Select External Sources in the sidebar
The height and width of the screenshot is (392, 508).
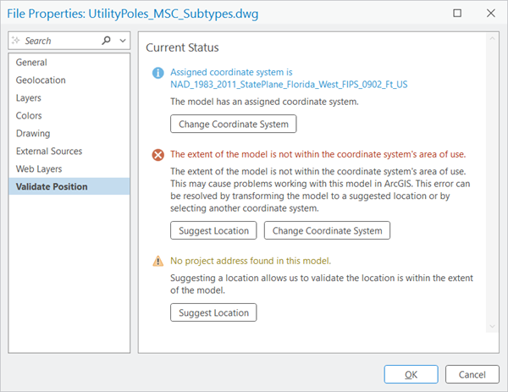tap(49, 152)
